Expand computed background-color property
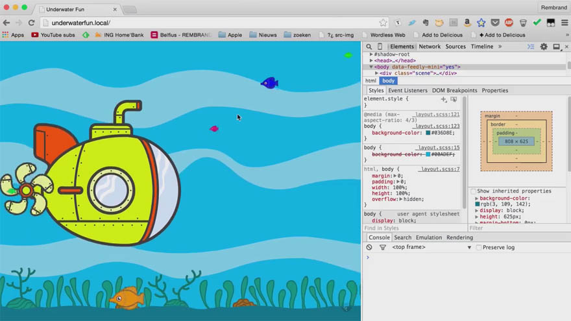 click(x=477, y=198)
